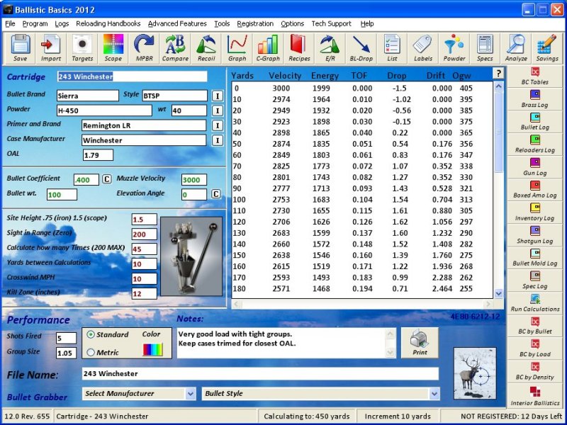The height and width of the screenshot is (425, 567).
Task: Click the Crosswind MPH field
Action: tap(145, 278)
